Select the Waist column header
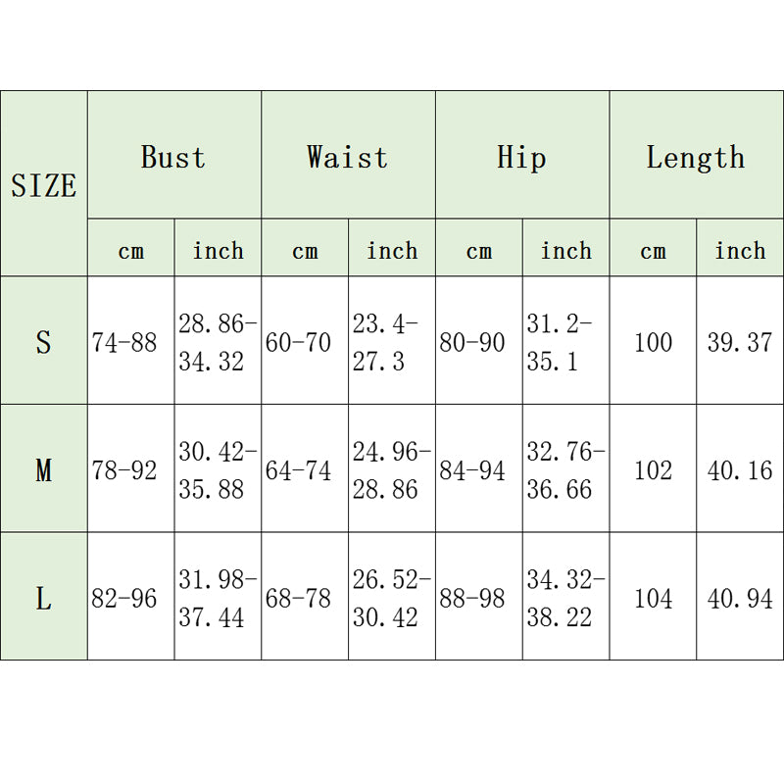This screenshot has height=784, width=784. pos(347,156)
